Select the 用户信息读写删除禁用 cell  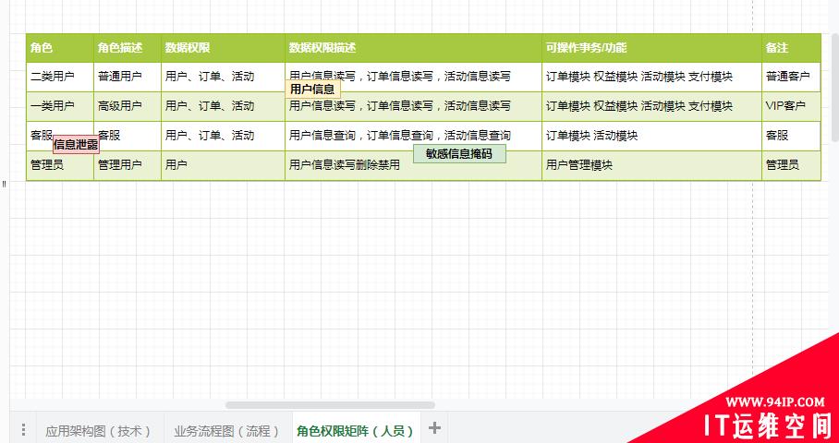[414, 165]
